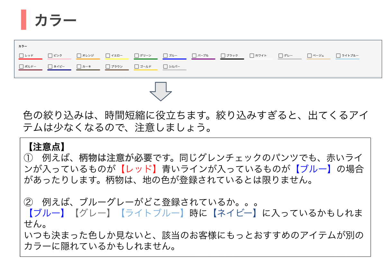Check the レッド (Red) color checkbox

point(21,56)
